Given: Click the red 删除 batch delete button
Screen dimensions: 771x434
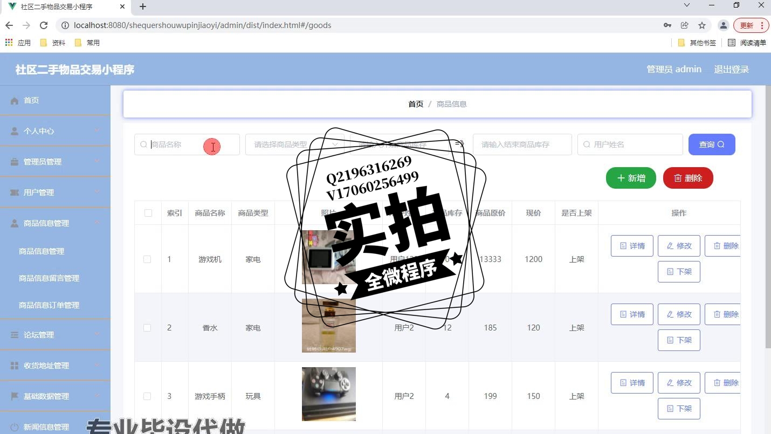Looking at the screenshot, I should 688,178.
